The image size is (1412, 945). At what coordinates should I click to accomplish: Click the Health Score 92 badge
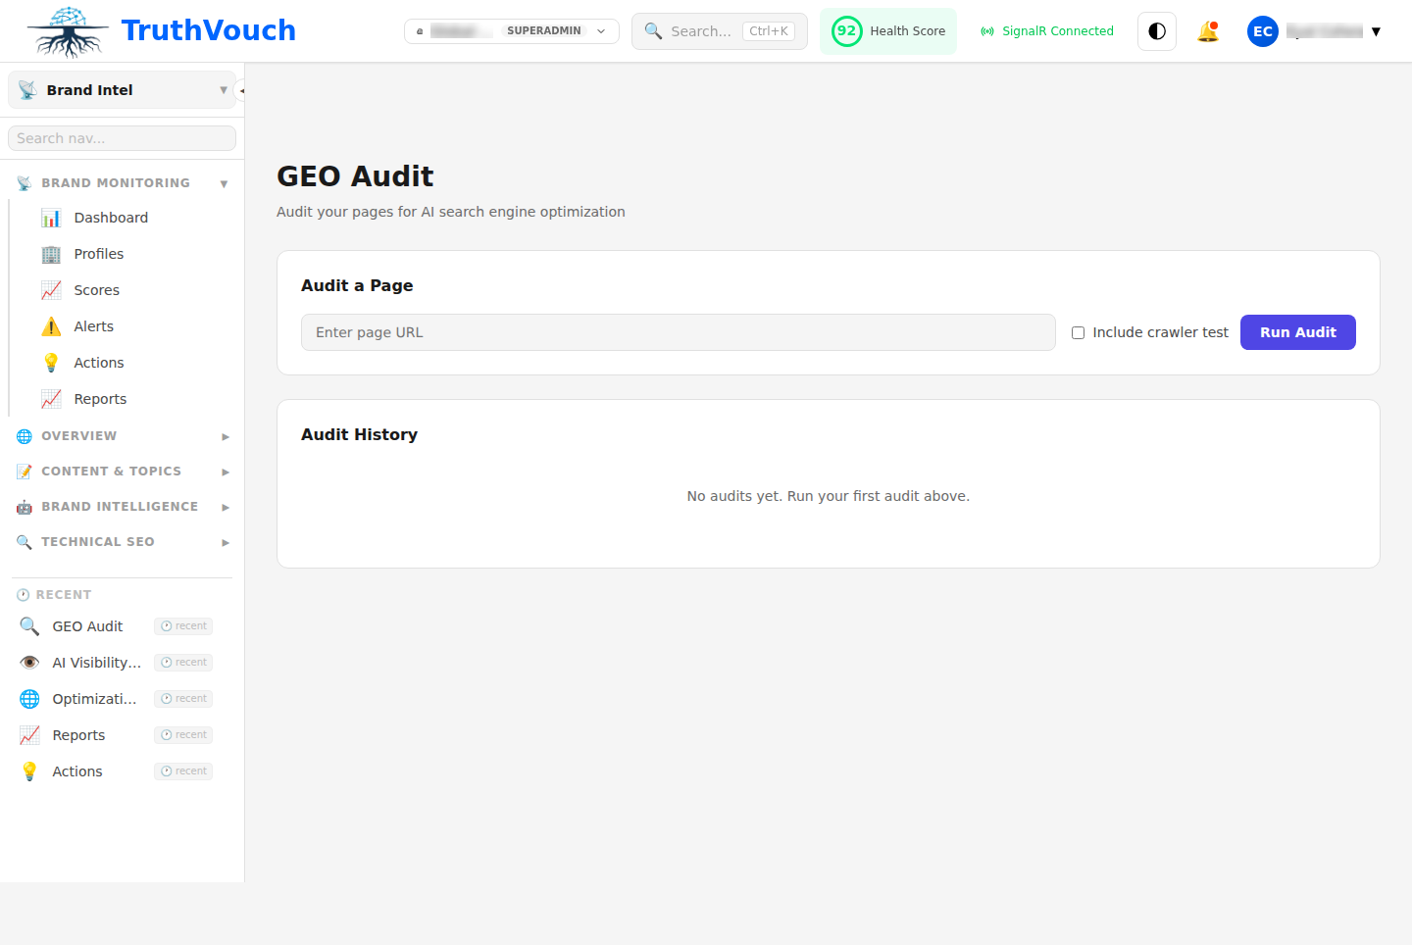point(887,30)
